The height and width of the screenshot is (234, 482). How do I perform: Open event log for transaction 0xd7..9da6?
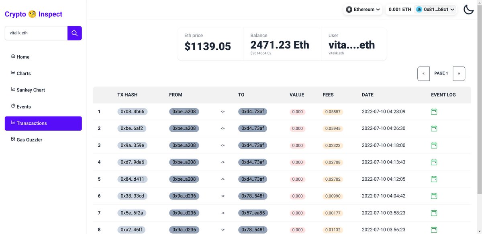[434, 162]
